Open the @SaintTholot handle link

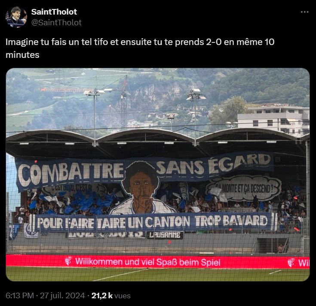pyautogui.click(x=56, y=23)
